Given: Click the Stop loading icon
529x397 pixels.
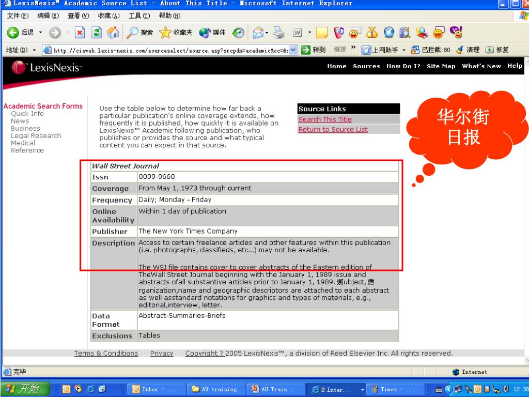Looking at the screenshot, I should pos(80,33).
